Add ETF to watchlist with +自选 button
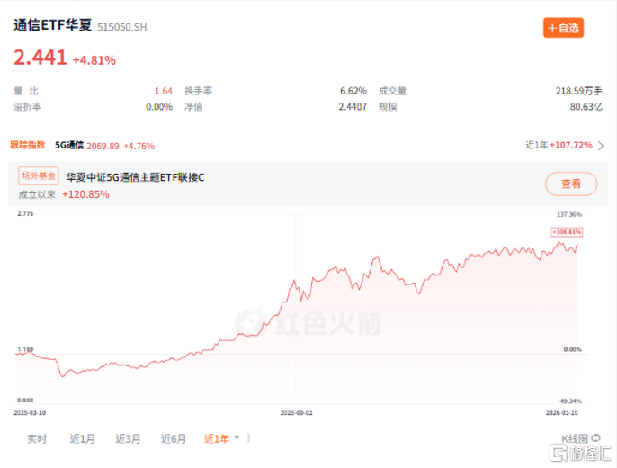617x468 pixels. (563, 28)
